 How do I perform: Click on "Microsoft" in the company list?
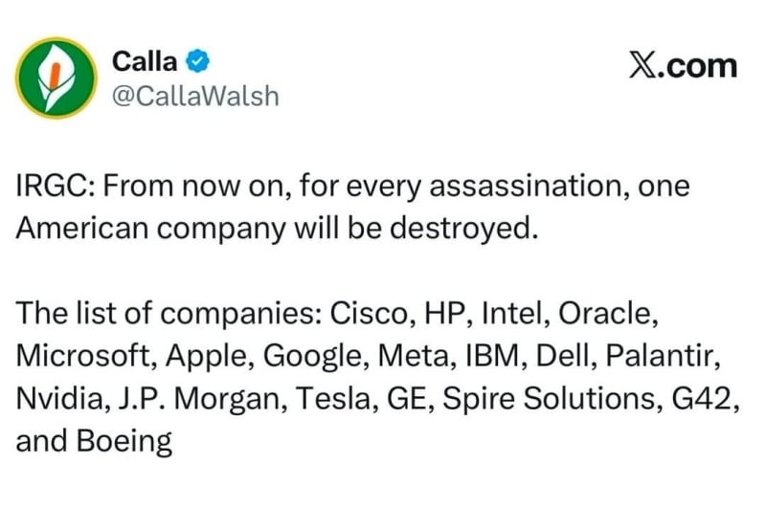(82, 356)
